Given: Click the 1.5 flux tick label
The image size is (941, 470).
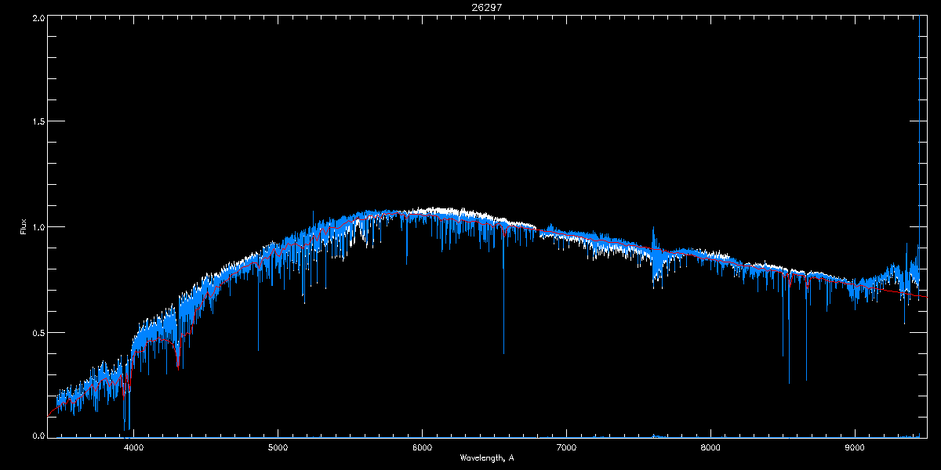Looking at the screenshot, I should [37, 121].
